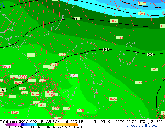The width and height of the screenshot is (165, 128).
Task: Click the legend value 486
Action: pos(14,127)
